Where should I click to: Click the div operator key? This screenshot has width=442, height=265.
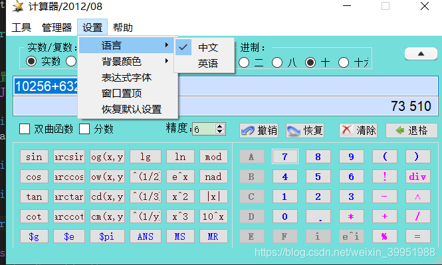[418, 177]
